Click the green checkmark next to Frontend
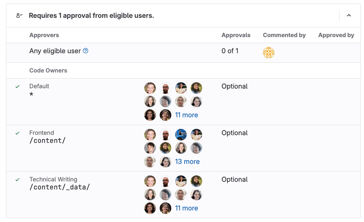Viewport: 364px width, 222px height. tap(17, 133)
